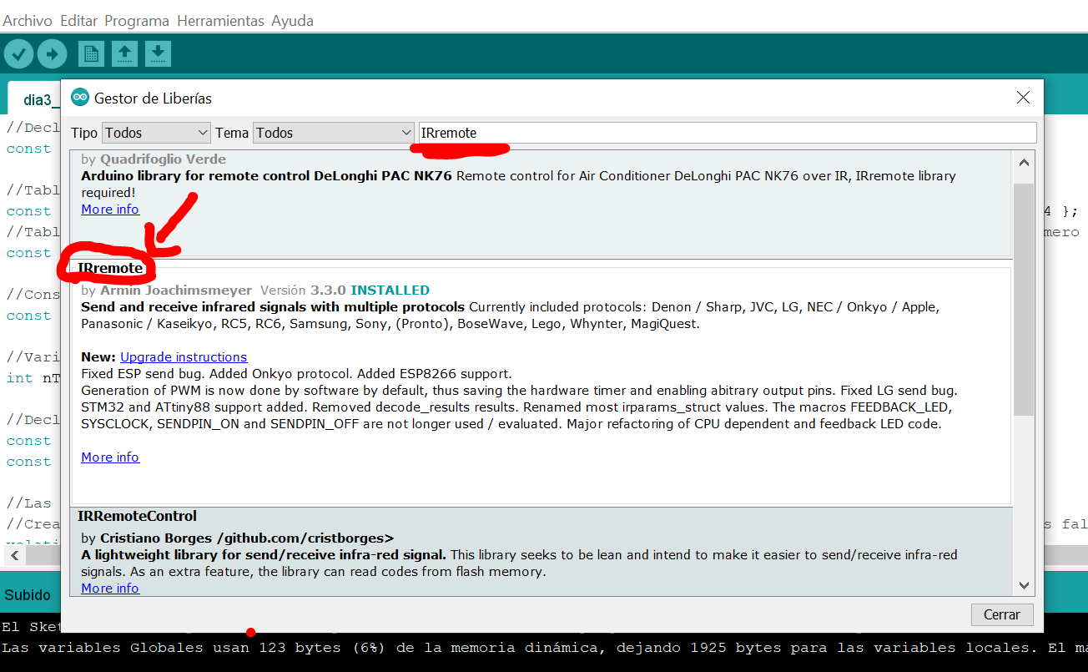
Task: Click 'A lightweight library for send/receive' description
Action: click(x=264, y=555)
